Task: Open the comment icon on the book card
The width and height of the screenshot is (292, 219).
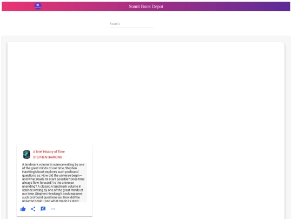Action: point(43,209)
